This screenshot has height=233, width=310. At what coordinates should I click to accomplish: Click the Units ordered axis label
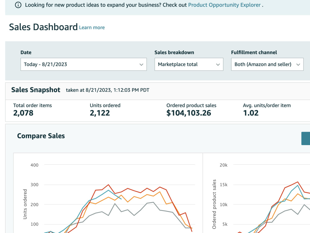(25, 204)
